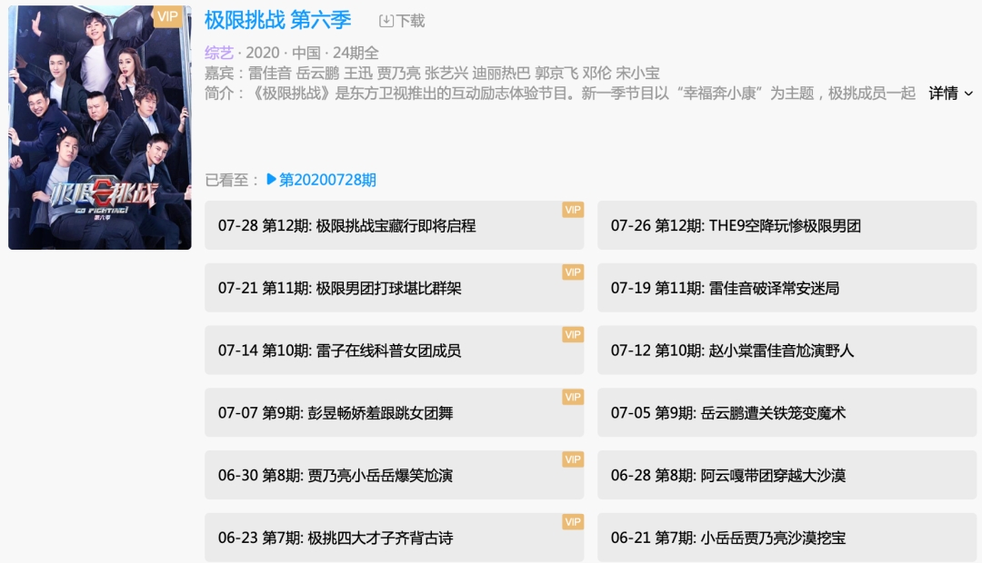Play 06-21 第7期 小岳岳贾乃亮沙漠挖宝

pos(787,538)
